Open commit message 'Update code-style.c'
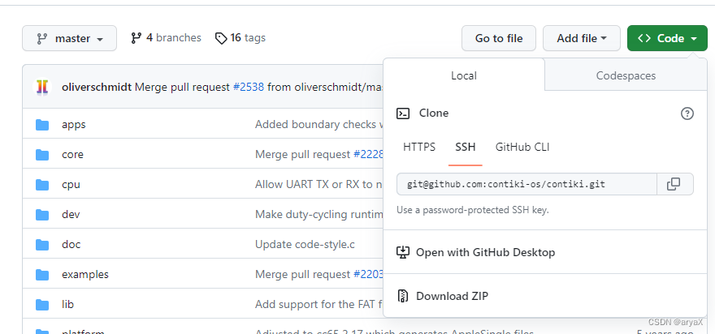 tap(305, 244)
